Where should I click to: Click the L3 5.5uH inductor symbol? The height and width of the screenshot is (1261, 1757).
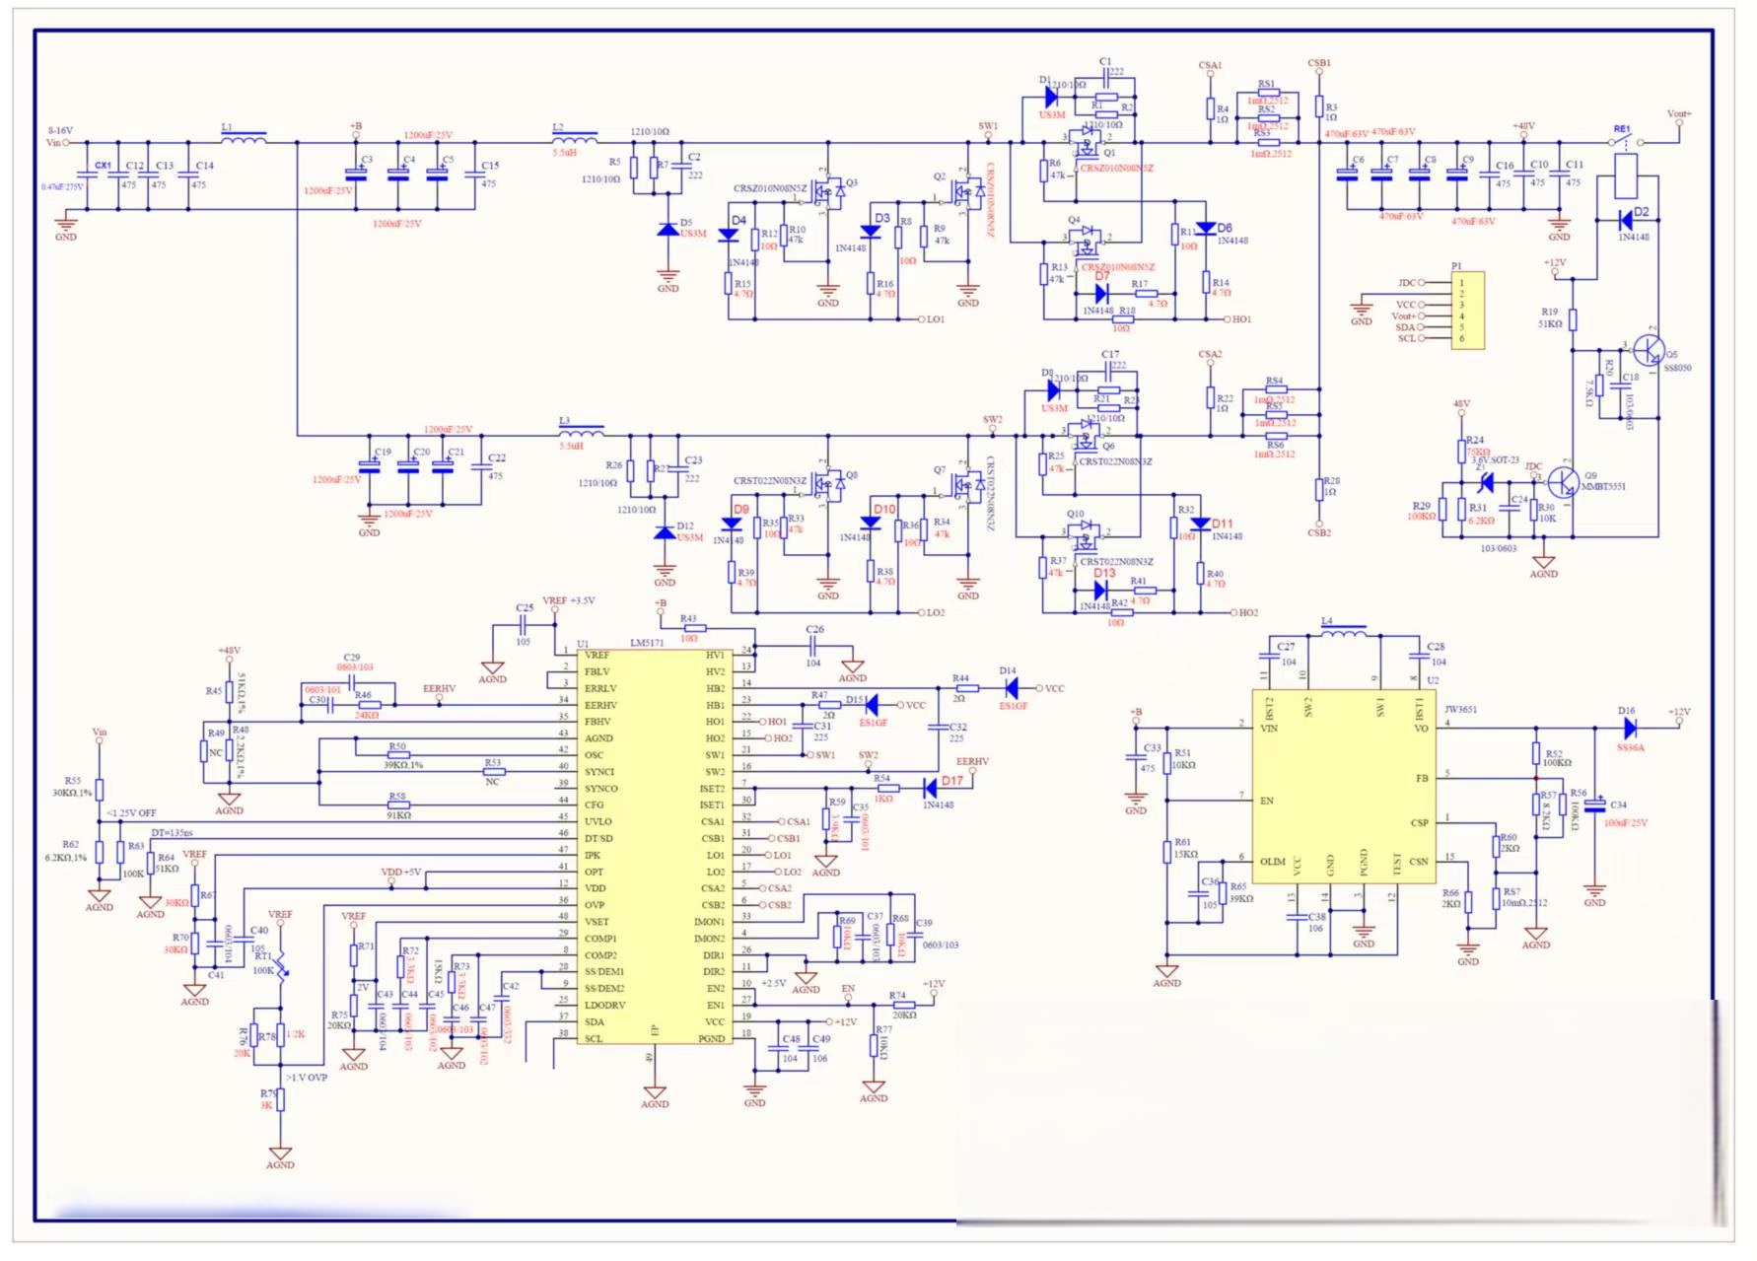[582, 431]
